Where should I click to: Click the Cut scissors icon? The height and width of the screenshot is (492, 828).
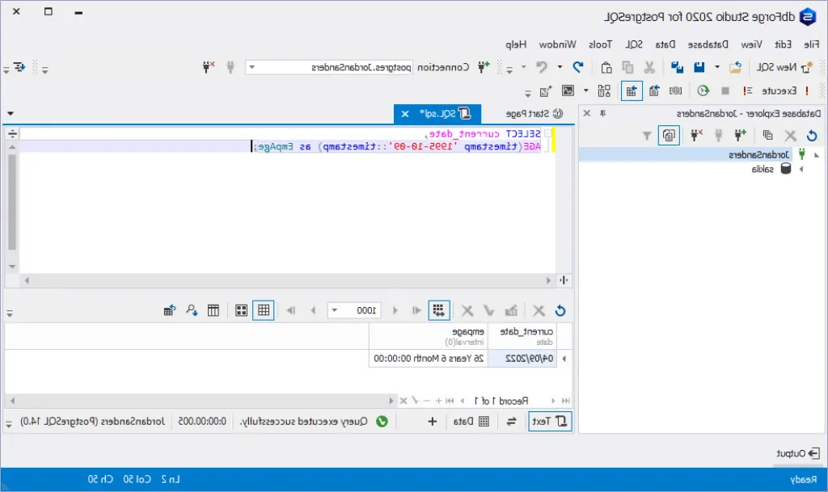(649, 68)
